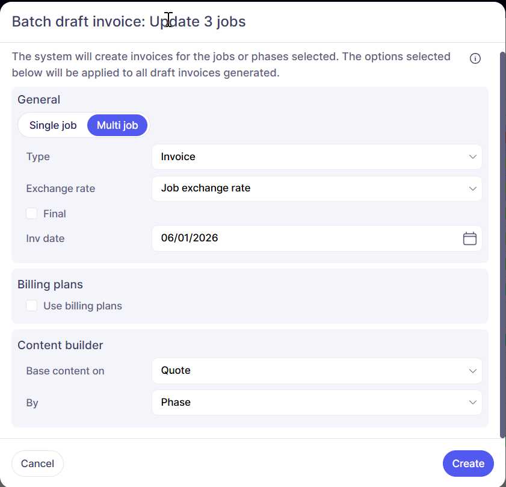Tick the Use billing plans checkbox
The image size is (506, 487).
pyautogui.click(x=32, y=306)
